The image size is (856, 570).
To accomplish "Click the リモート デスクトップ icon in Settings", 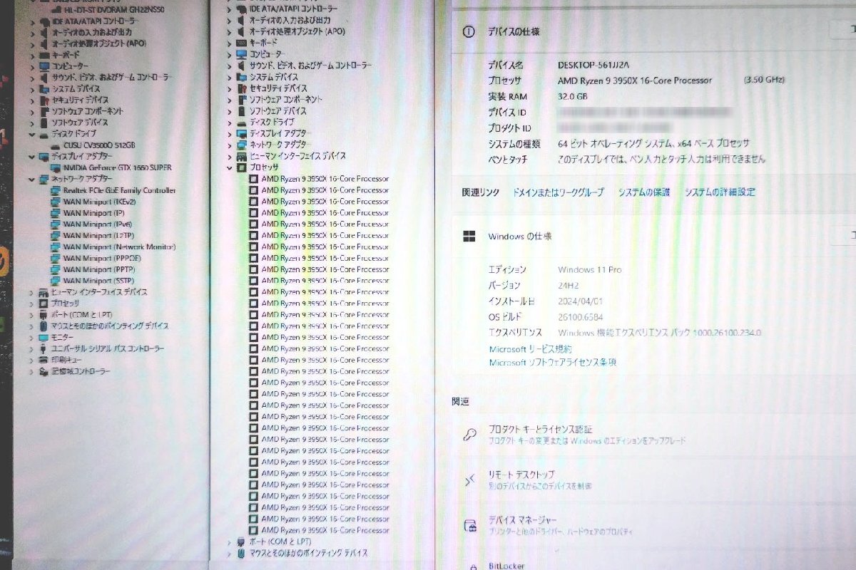I will click(469, 481).
